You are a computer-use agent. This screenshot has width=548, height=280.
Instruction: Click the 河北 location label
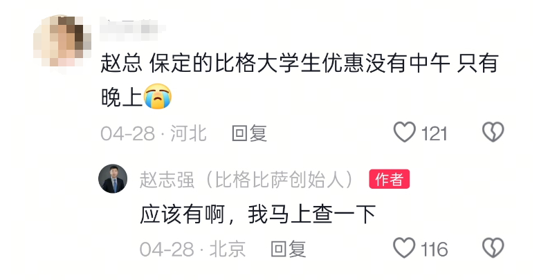point(189,133)
